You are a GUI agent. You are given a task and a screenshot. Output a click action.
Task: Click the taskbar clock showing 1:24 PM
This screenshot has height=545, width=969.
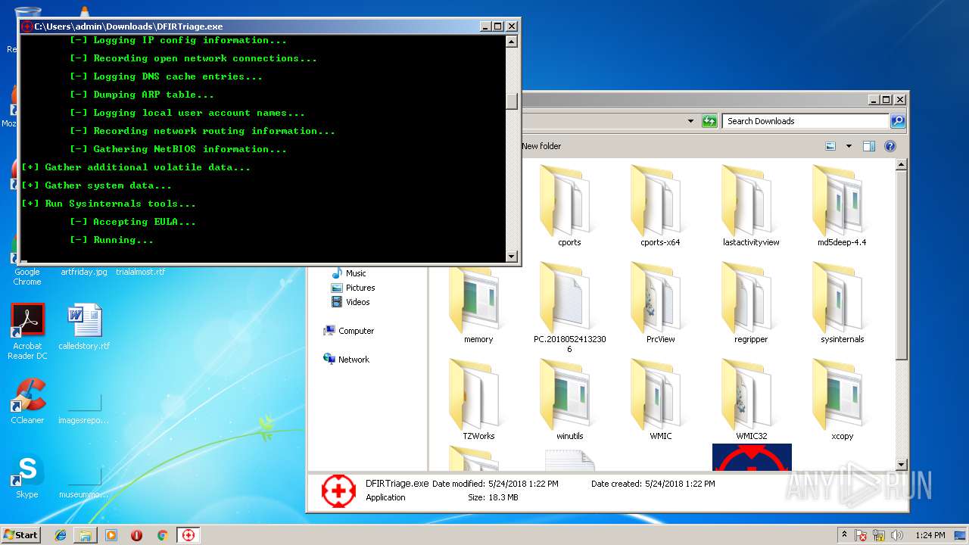point(930,535)
